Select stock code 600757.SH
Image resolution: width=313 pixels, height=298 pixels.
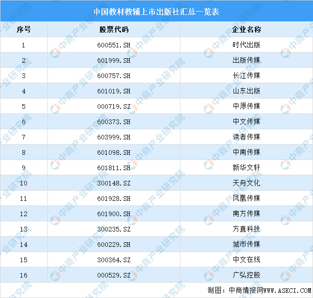[x=114, y=76]
